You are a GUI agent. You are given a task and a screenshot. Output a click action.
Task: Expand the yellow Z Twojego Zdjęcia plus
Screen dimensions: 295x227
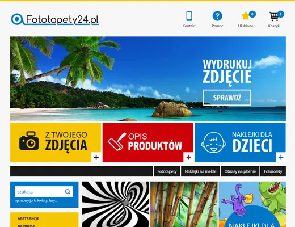96,157
